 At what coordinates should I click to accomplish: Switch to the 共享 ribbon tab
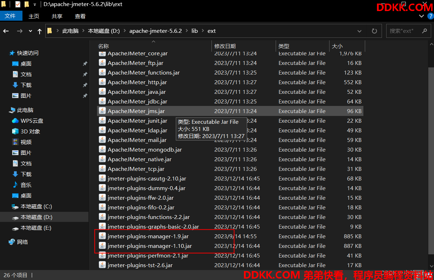click(57, 16)
